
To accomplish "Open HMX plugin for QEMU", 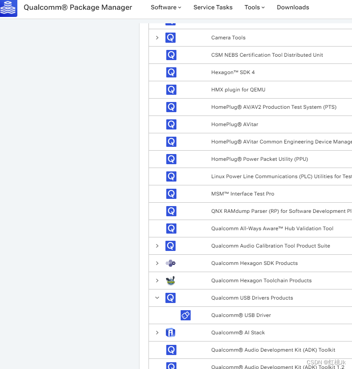I will click(x=238, y=90).
